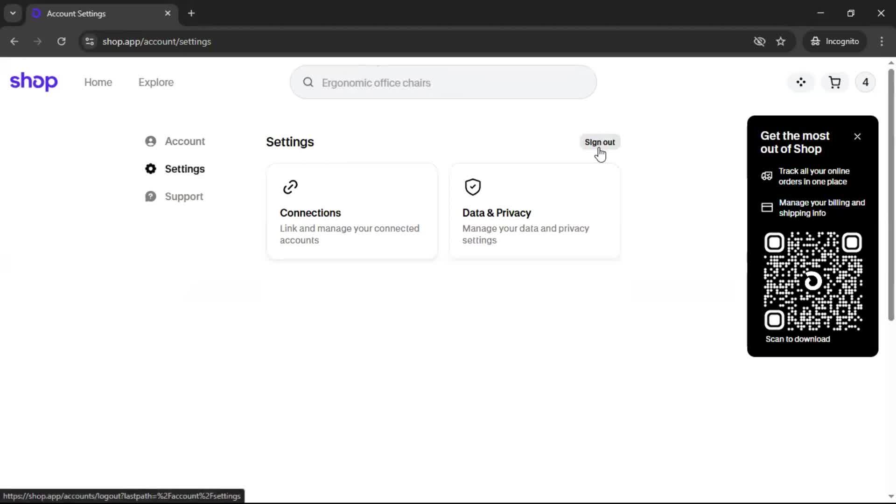
Task: Click the third-party cookies blocked eye icon
Action: (x=759, y=42)
